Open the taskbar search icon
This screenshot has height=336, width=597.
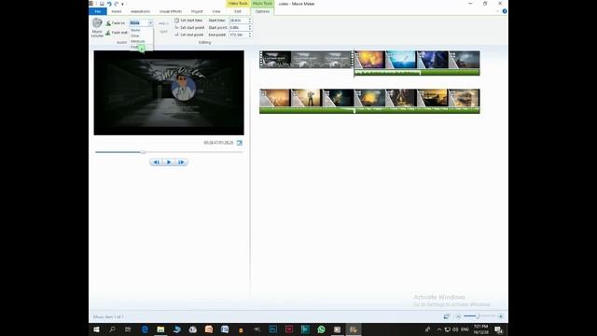[x=112, y=329]
